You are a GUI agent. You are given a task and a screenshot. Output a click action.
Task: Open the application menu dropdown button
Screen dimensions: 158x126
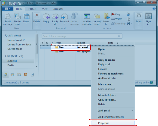(7, 9)
